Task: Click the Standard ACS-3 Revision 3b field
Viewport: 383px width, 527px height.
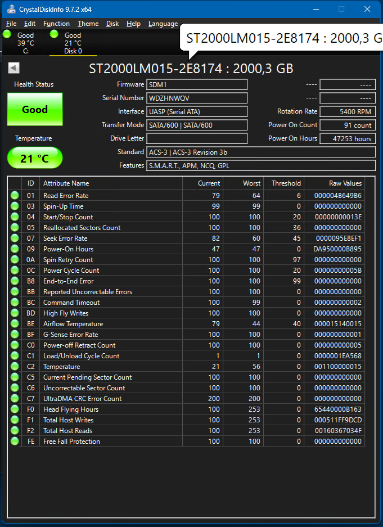Action: pos(261,152)
